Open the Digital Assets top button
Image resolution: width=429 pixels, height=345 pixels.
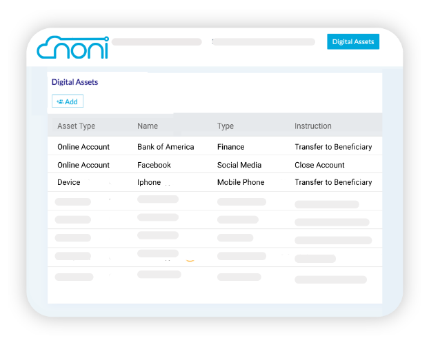(353, 41)
